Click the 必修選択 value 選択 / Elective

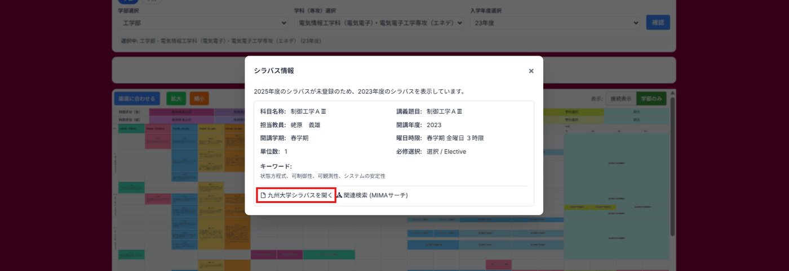tap(446, 152)
